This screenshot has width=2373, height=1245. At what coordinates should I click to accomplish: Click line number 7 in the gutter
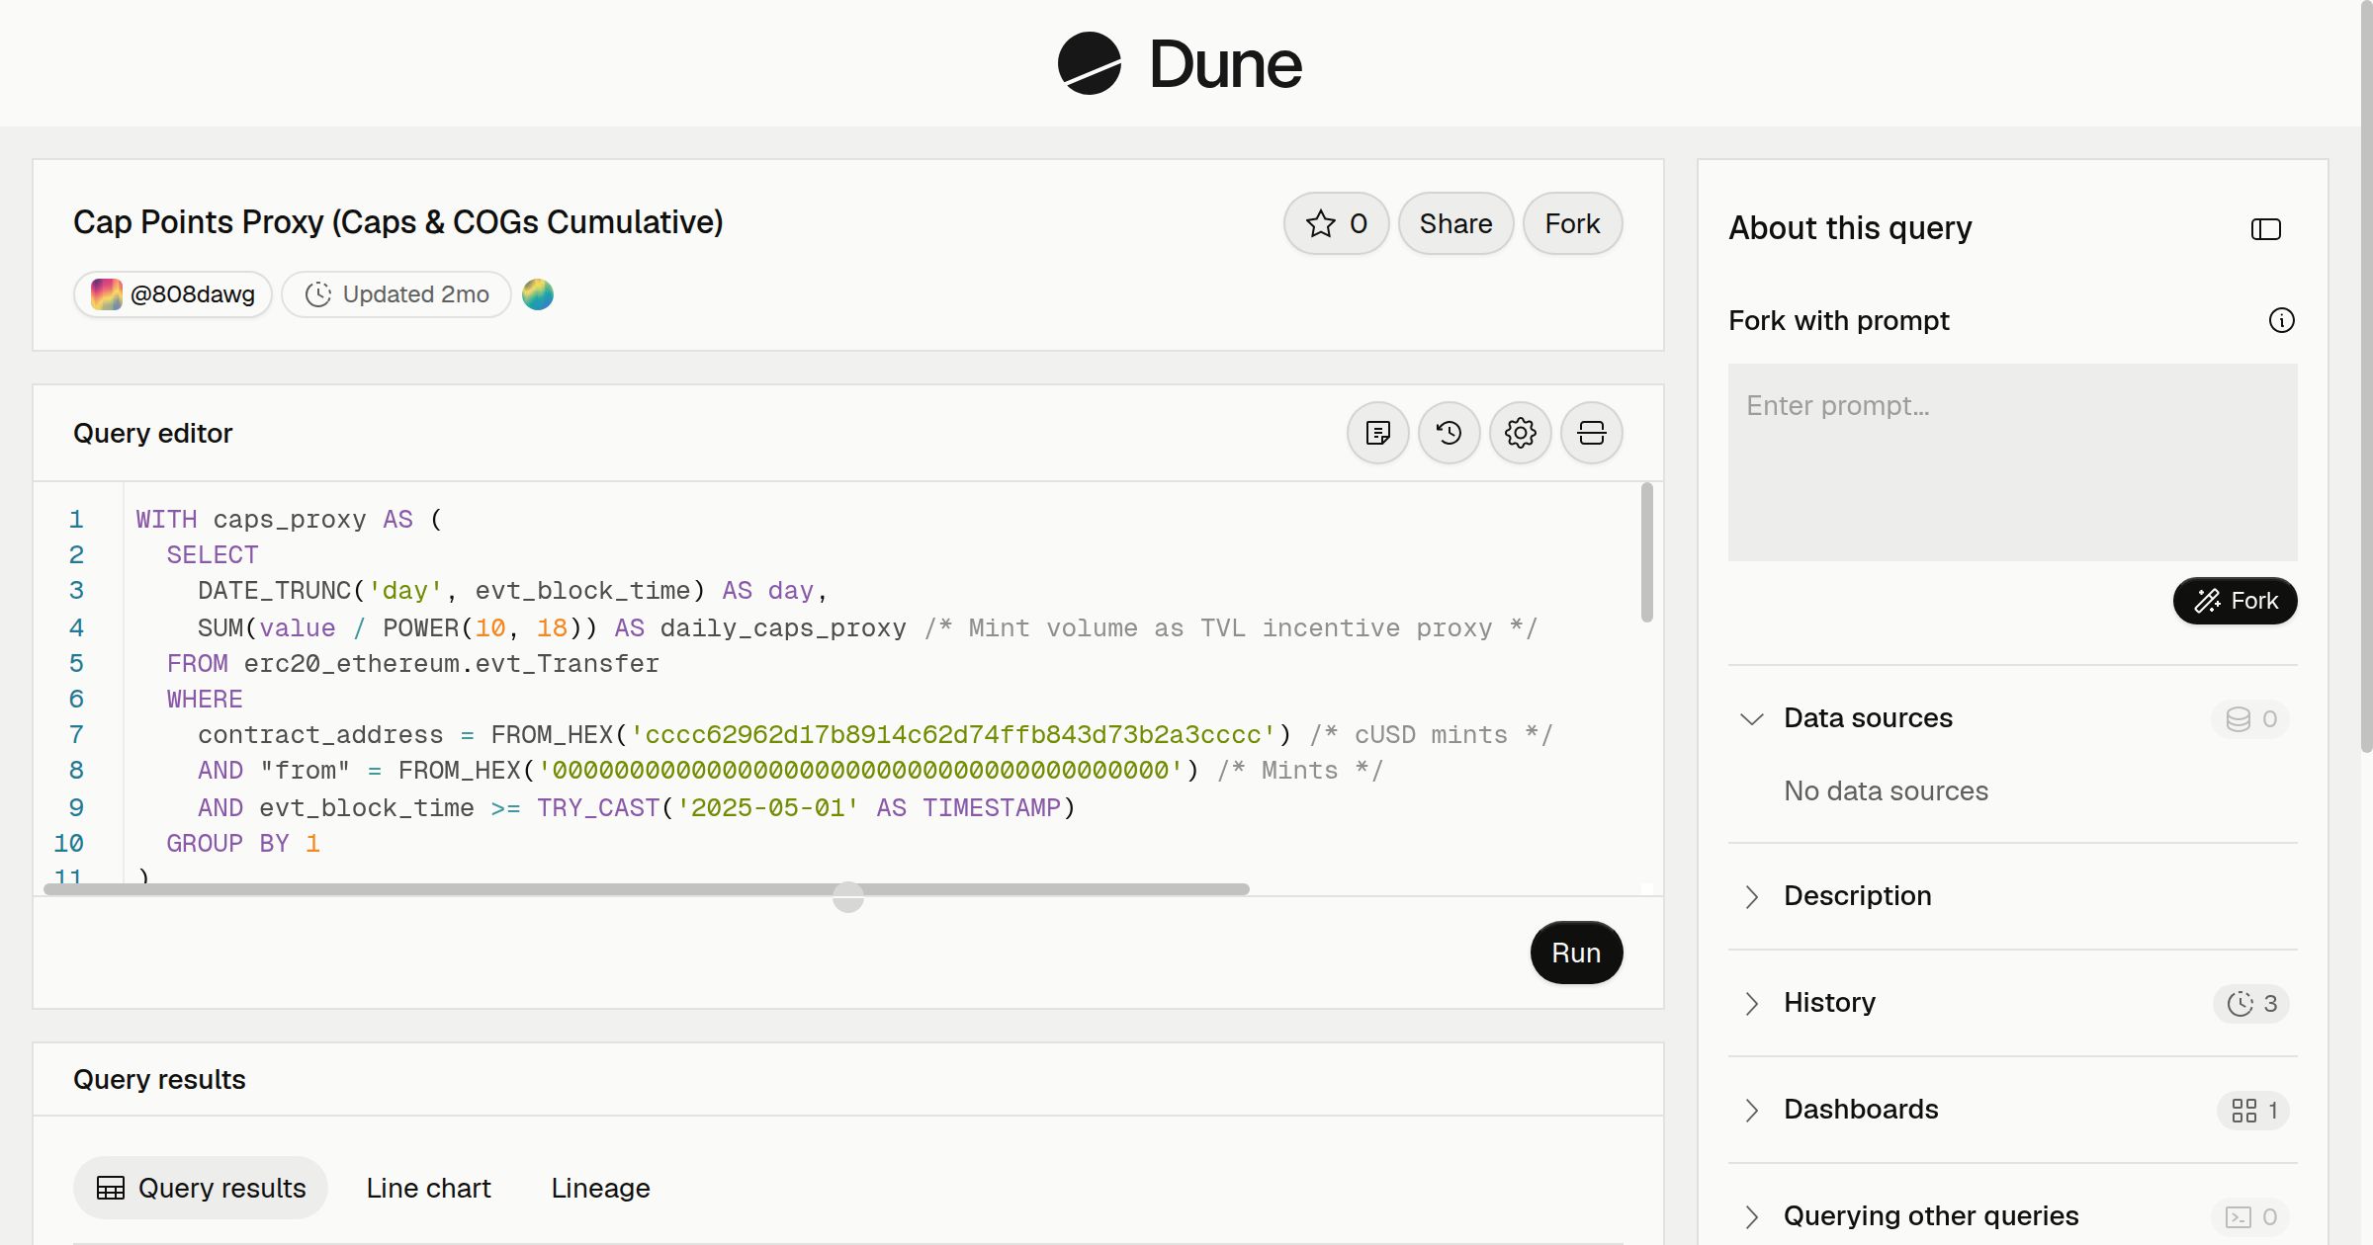pyautogui.click(x=76, y=735)
